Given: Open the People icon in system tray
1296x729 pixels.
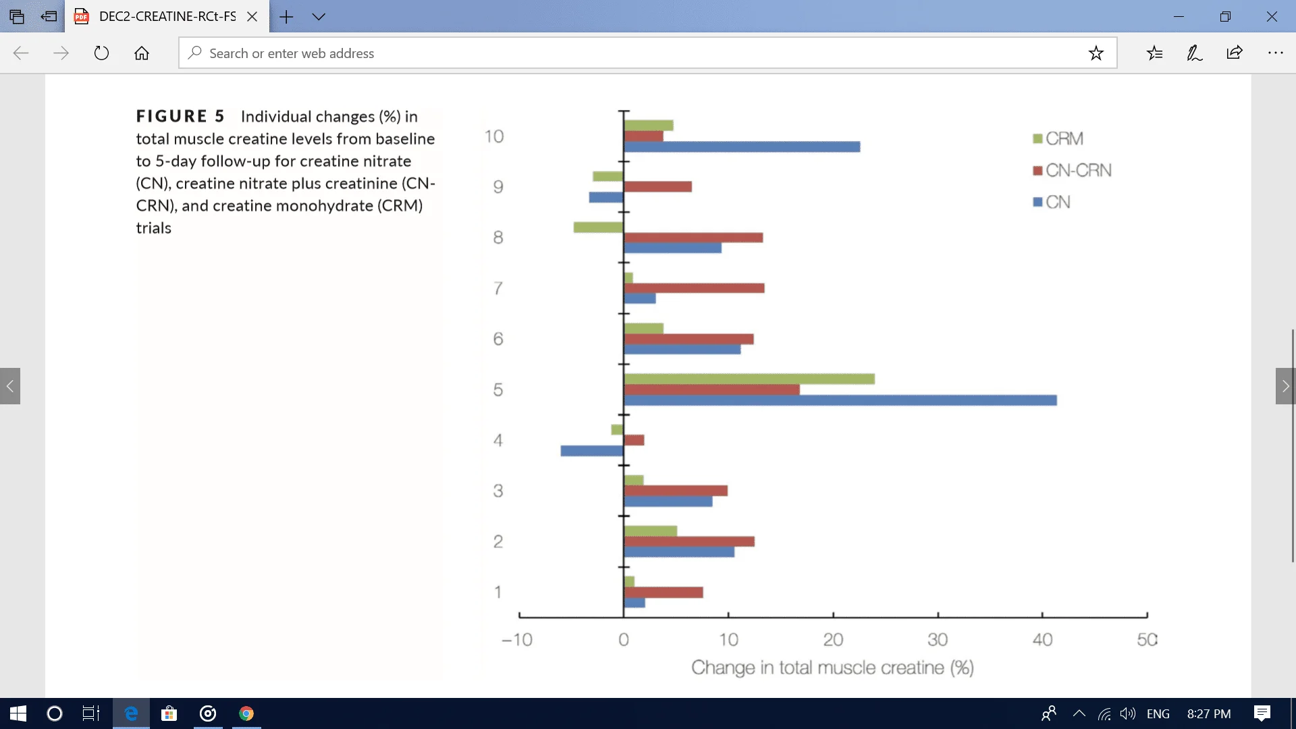Looking at the screenshot, I should [x=1048, y=713].
